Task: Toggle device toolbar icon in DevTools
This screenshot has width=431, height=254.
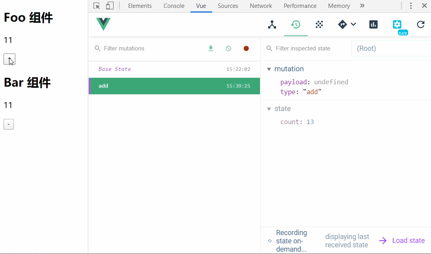Action: [x=110, y=6]
